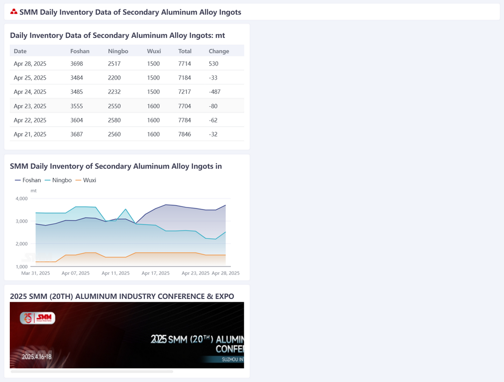The width and height of the screenshot is (504, 382).
Task: Toggle the Wuxi series in chart legend
Action: (x=86, y=180)
